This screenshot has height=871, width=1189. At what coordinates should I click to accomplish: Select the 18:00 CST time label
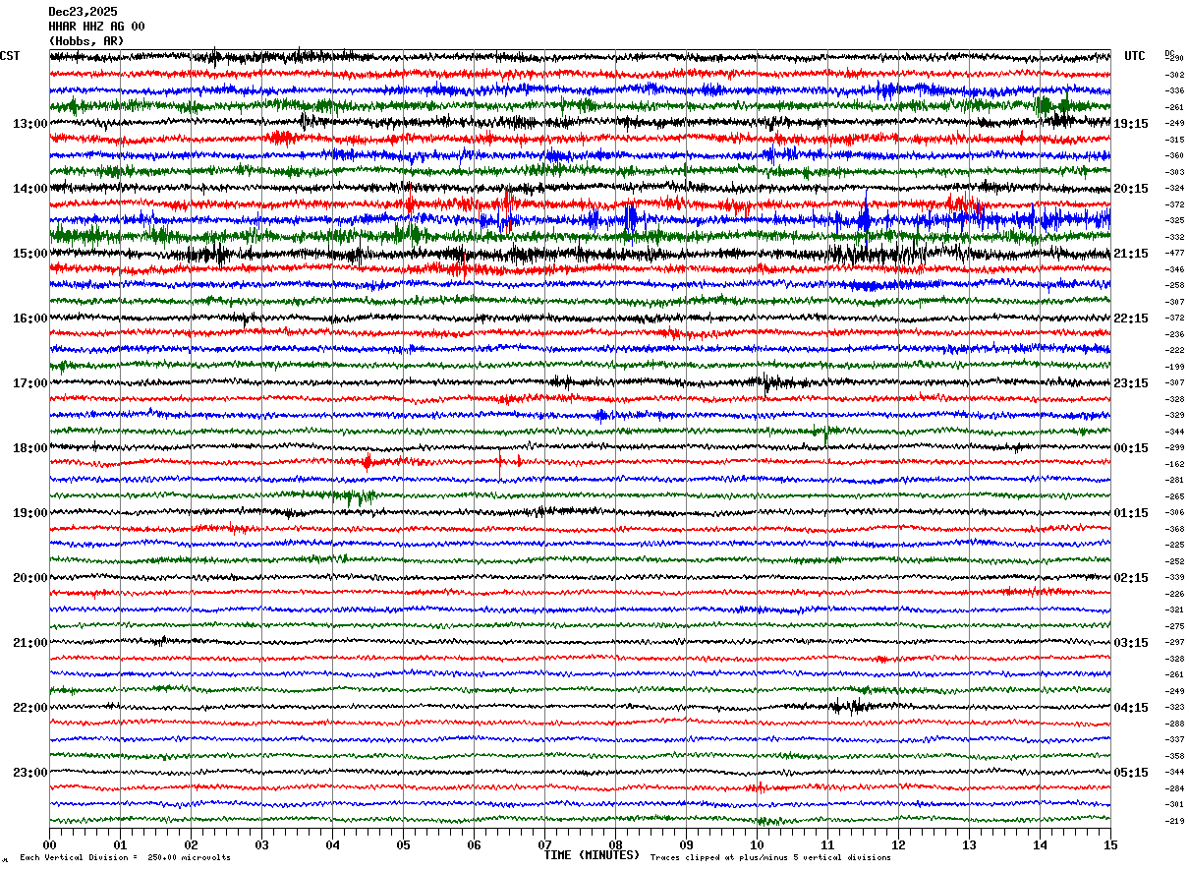29,448
